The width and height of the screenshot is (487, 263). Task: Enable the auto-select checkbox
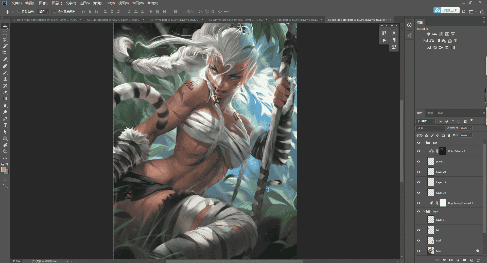pos(19,11)
